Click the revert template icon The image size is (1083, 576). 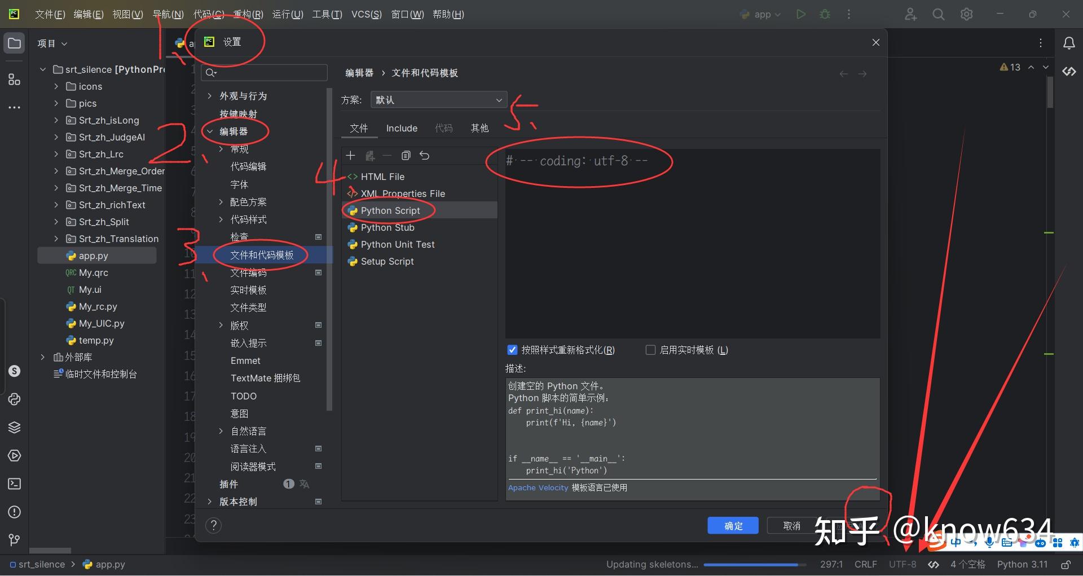[425, 155]
